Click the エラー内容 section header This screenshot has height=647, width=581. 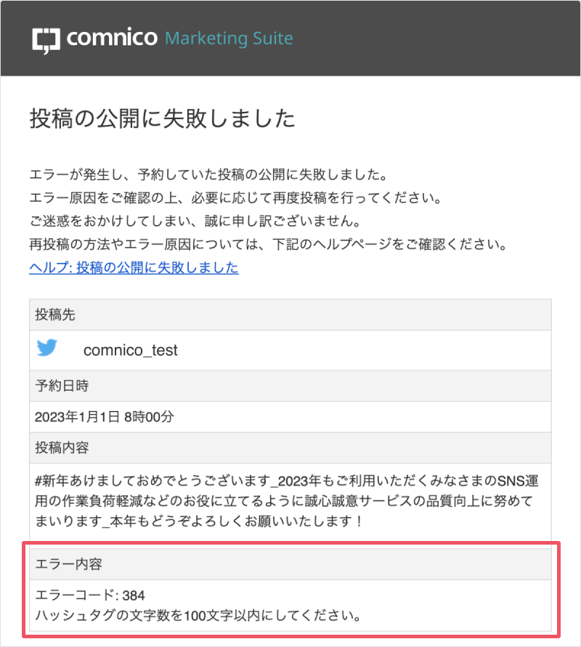[x=290, y=564]
